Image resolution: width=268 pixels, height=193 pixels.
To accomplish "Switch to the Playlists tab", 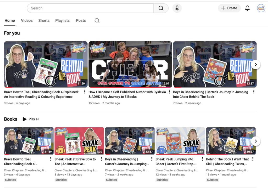I will pyautogui.click(x=62, y=21).
